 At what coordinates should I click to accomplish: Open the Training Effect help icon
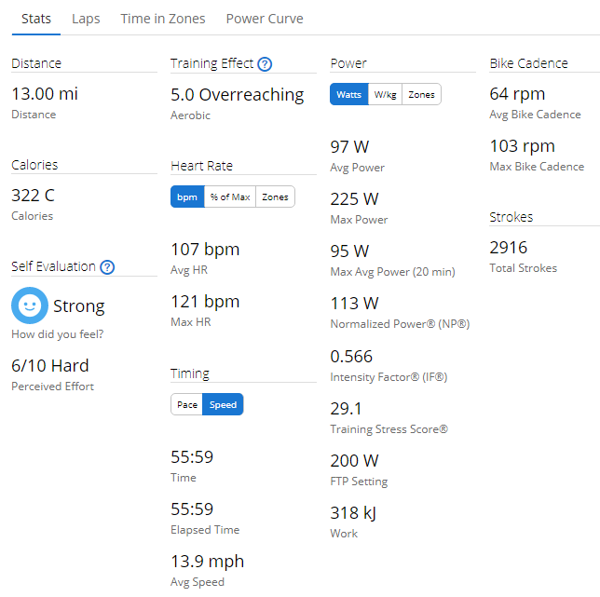[x=265, y=64]
